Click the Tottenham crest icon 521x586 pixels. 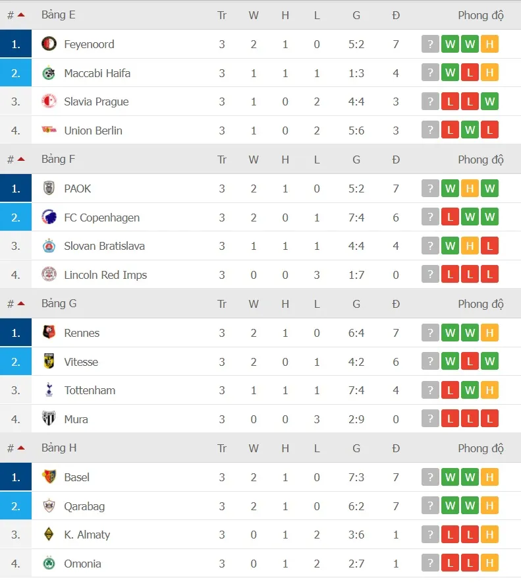(49, 390)
